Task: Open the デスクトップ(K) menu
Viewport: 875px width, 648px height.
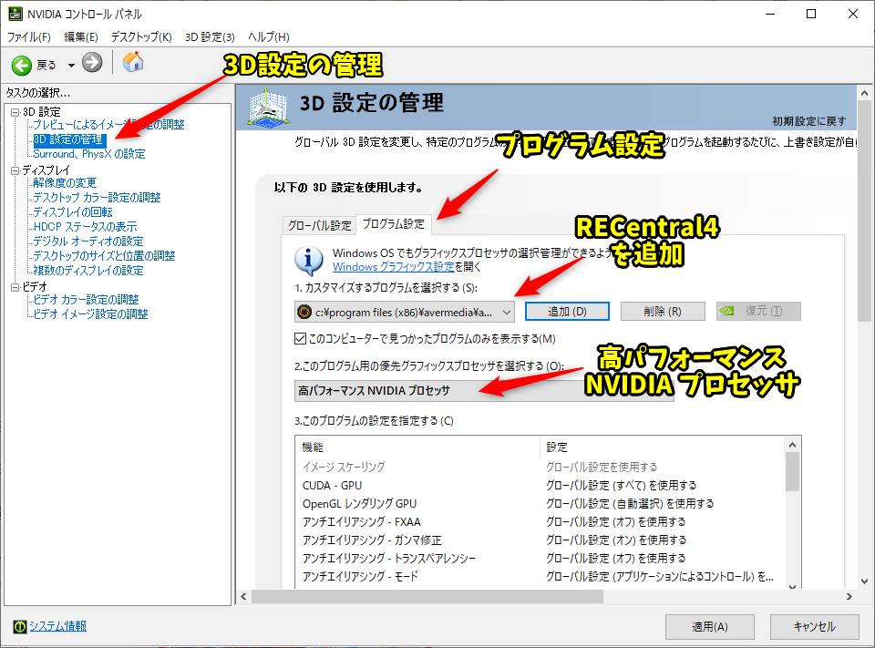Action: (141, 36)
